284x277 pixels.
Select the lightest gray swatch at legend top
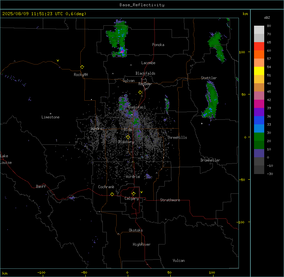[x=259, y=30]
